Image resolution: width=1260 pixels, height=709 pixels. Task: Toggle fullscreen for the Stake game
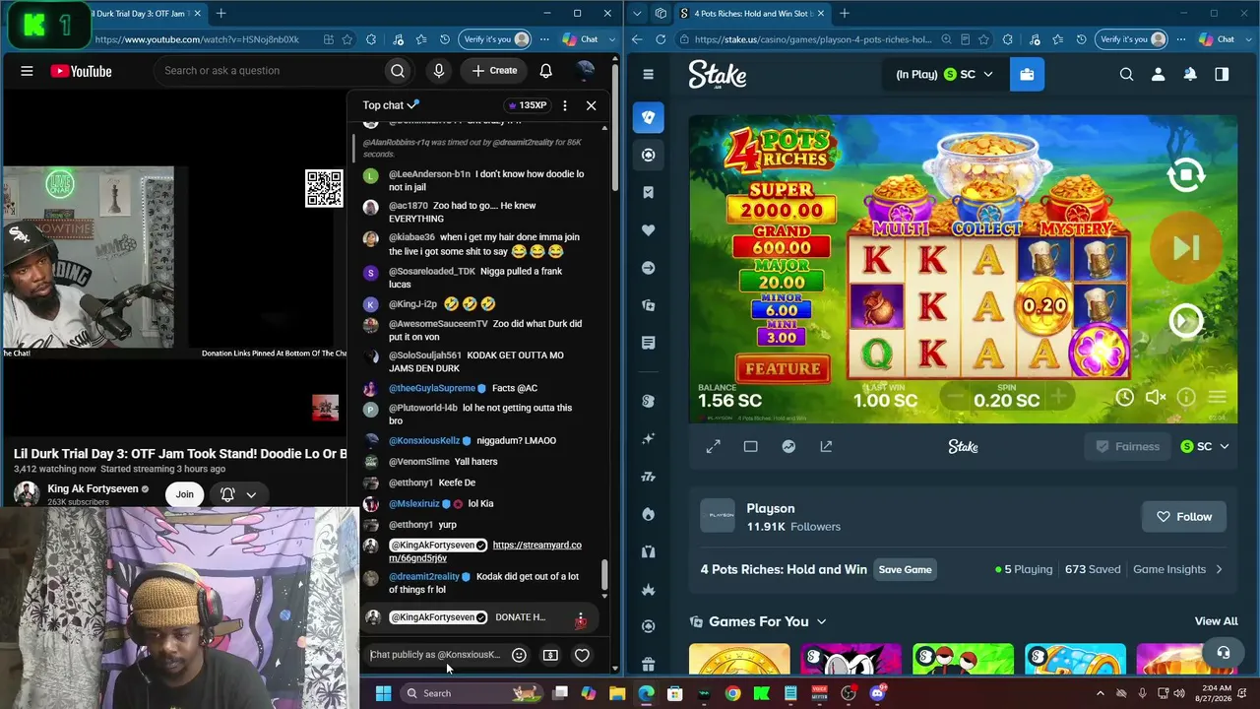coord(714,447)
